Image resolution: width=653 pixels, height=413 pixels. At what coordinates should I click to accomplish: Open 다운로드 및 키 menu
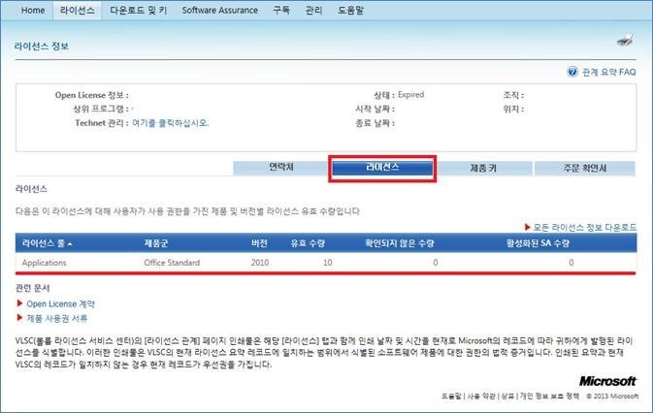pyautogui.click(x=138, y=10)
